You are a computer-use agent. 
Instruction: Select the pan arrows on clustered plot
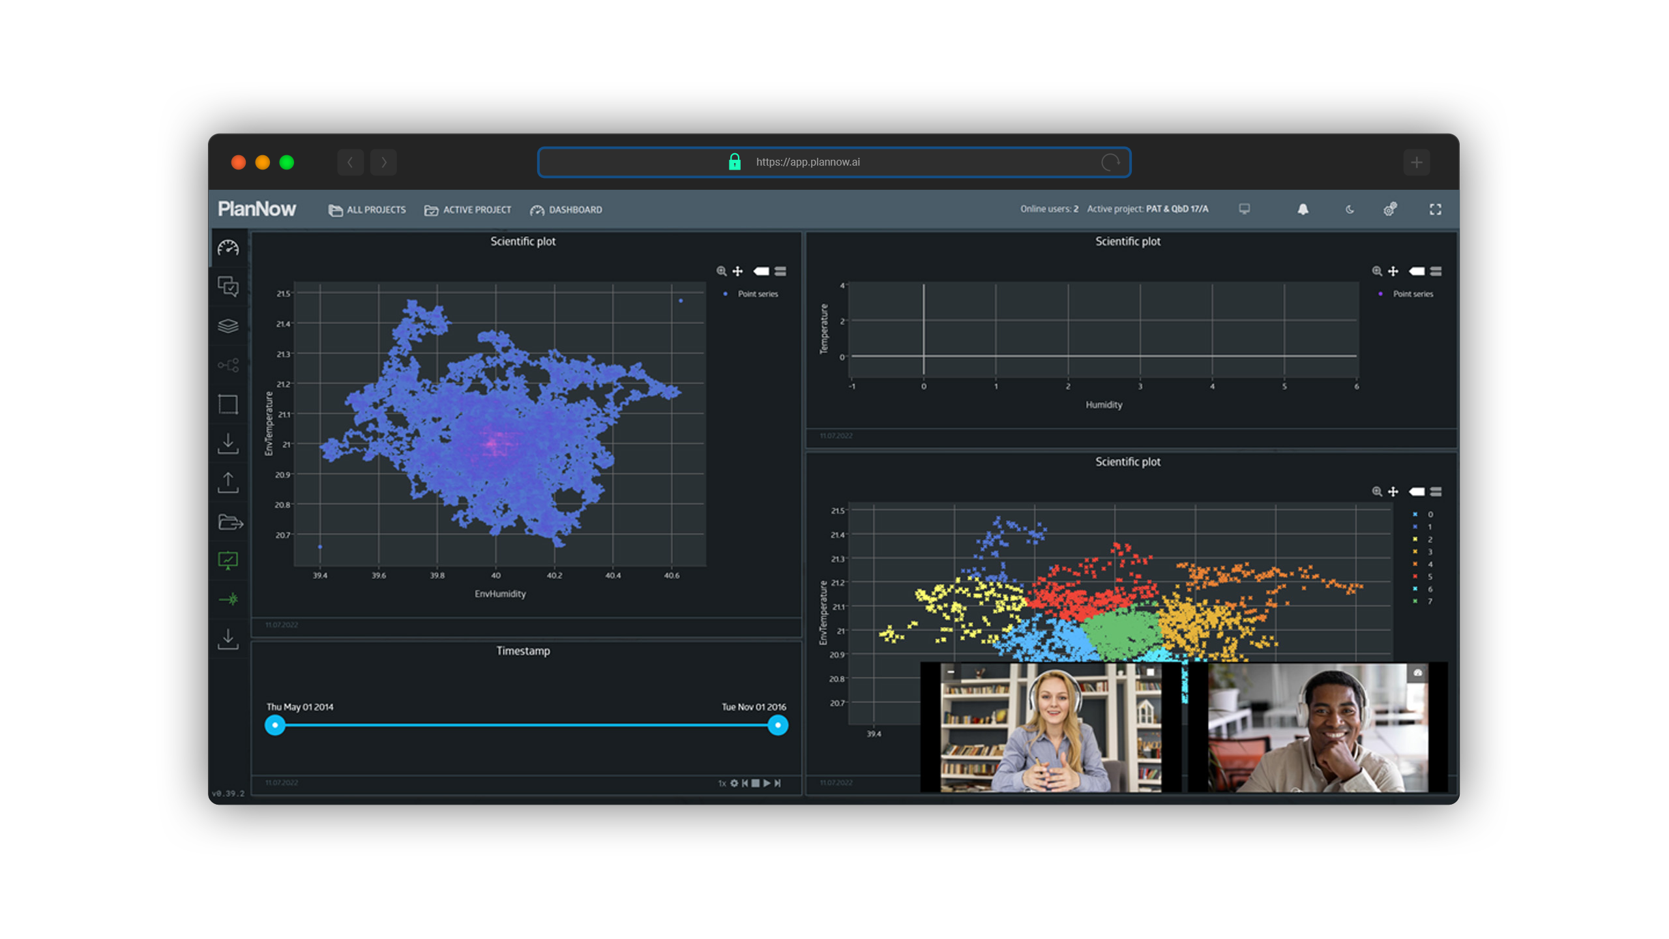pos(1393,492)
